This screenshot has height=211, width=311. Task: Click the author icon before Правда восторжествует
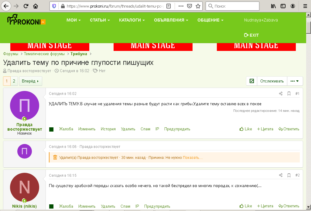[x=4, y=71]
